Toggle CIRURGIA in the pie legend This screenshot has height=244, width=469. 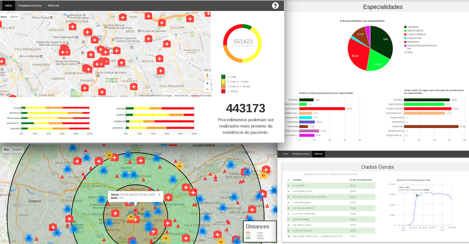point(411,27)
